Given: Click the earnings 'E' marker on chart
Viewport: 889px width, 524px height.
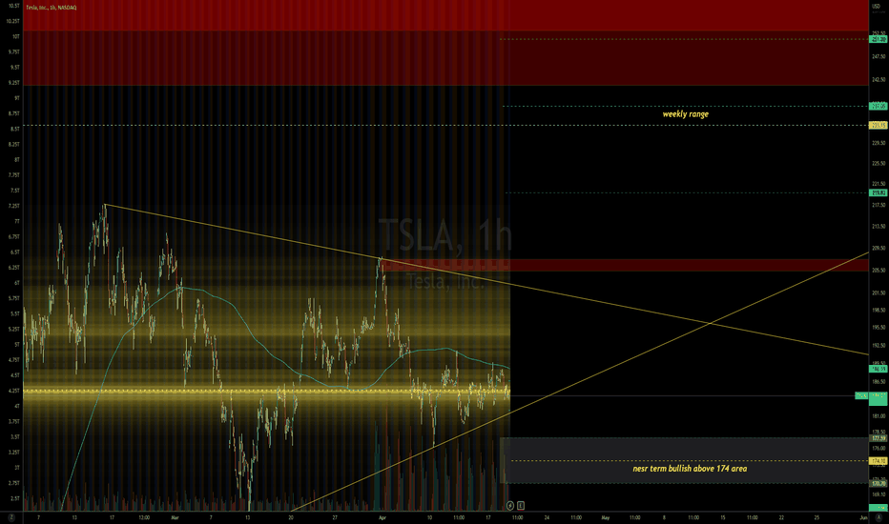Looking at the screenshot, I should tap(521, 505).
